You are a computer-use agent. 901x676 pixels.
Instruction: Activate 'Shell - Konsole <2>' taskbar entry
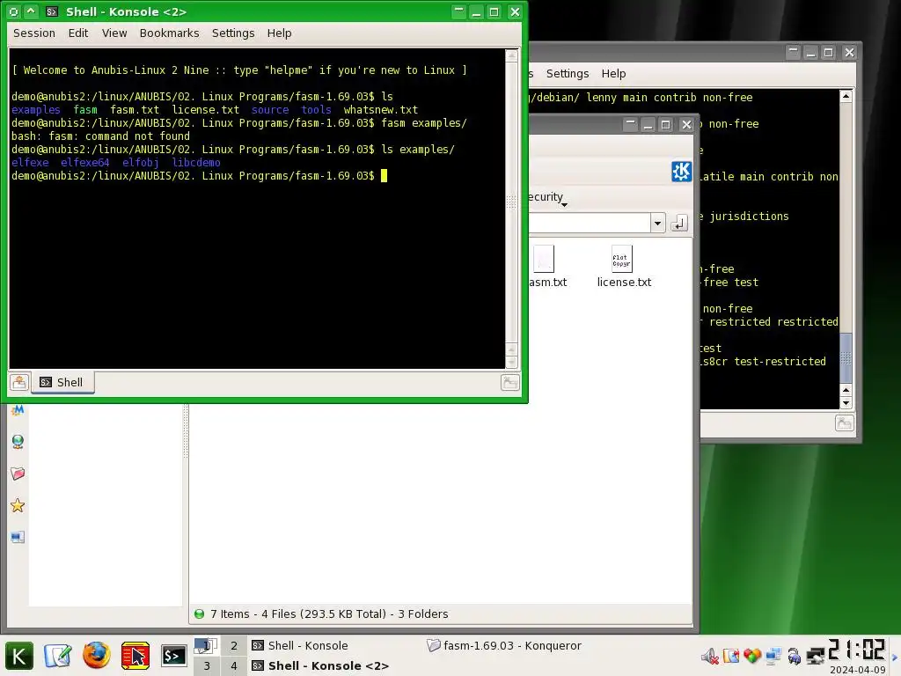click(x=335, y=665)
